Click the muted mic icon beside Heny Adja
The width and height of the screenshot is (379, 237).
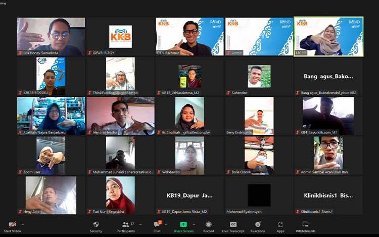(20, 212)
